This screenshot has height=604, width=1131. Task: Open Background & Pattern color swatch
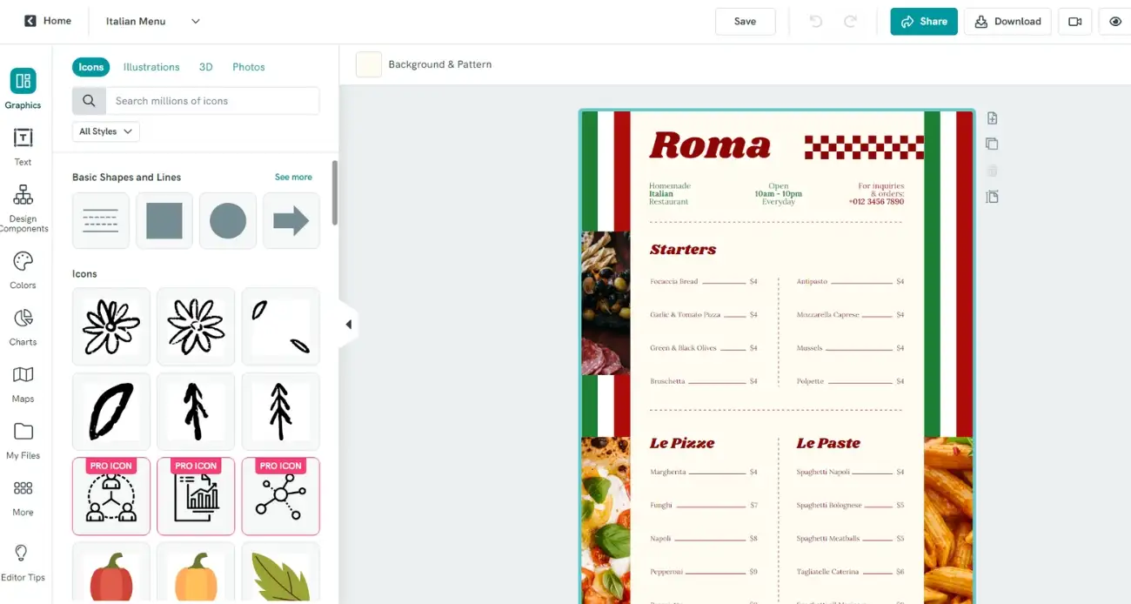(368, 64)
